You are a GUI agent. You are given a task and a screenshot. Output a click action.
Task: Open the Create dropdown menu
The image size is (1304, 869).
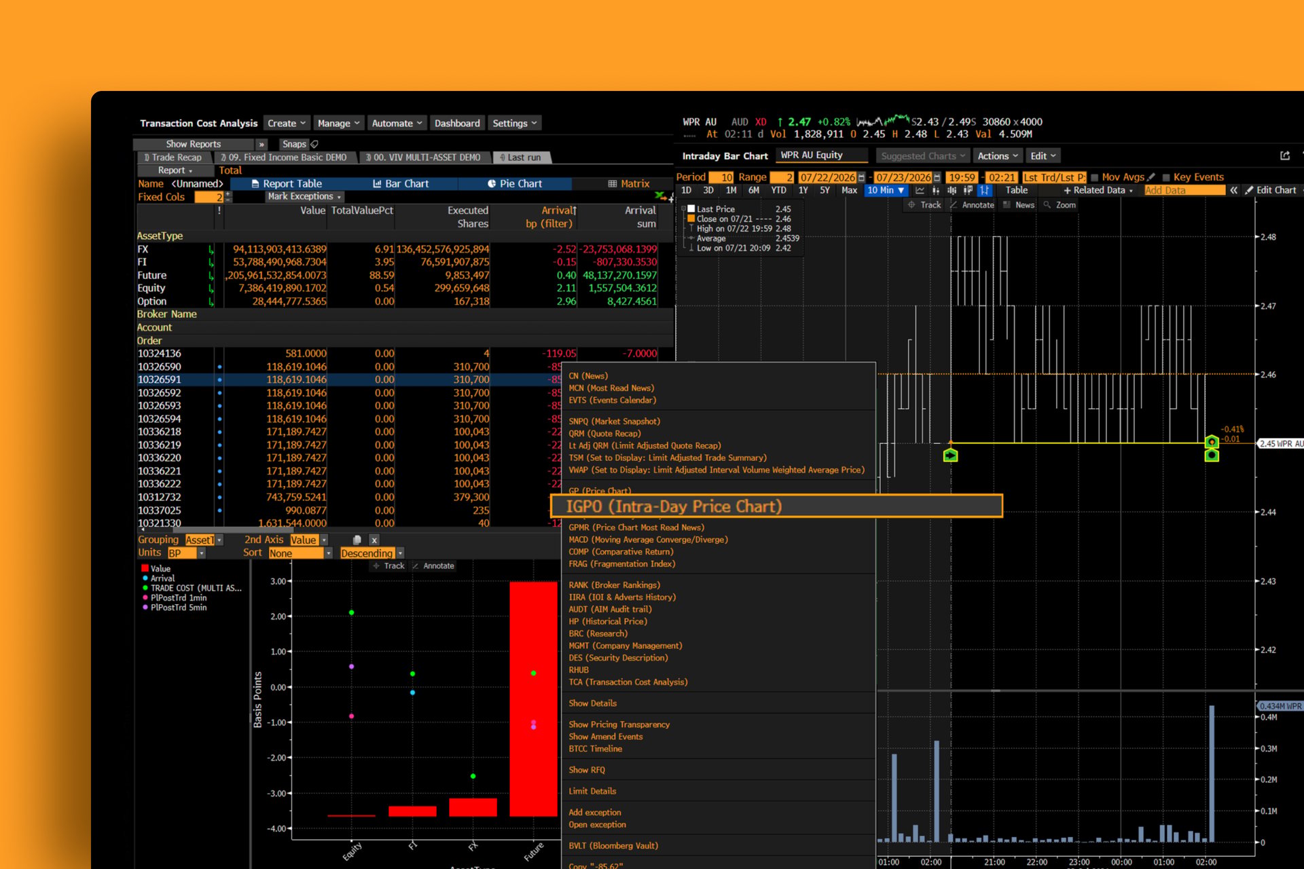(287, 123)
